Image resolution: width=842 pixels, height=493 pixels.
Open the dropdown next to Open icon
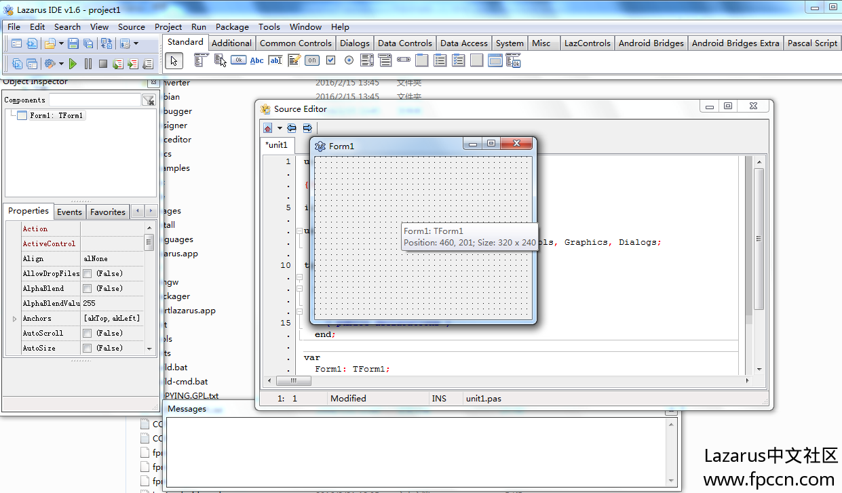(61, 43)
